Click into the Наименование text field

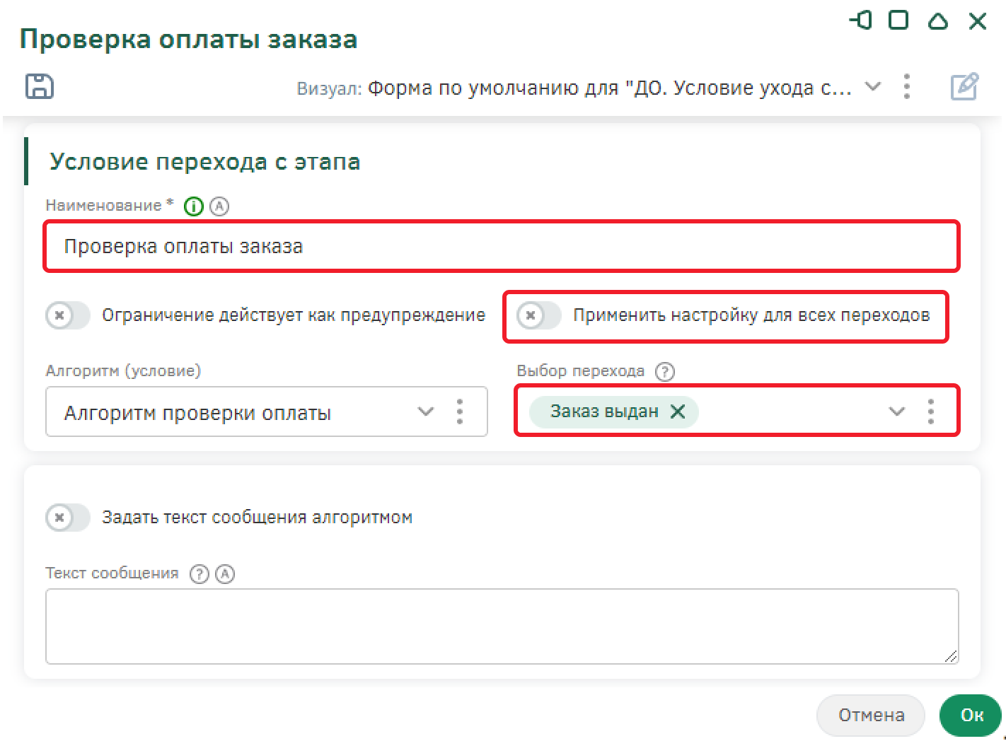[501, 247]
